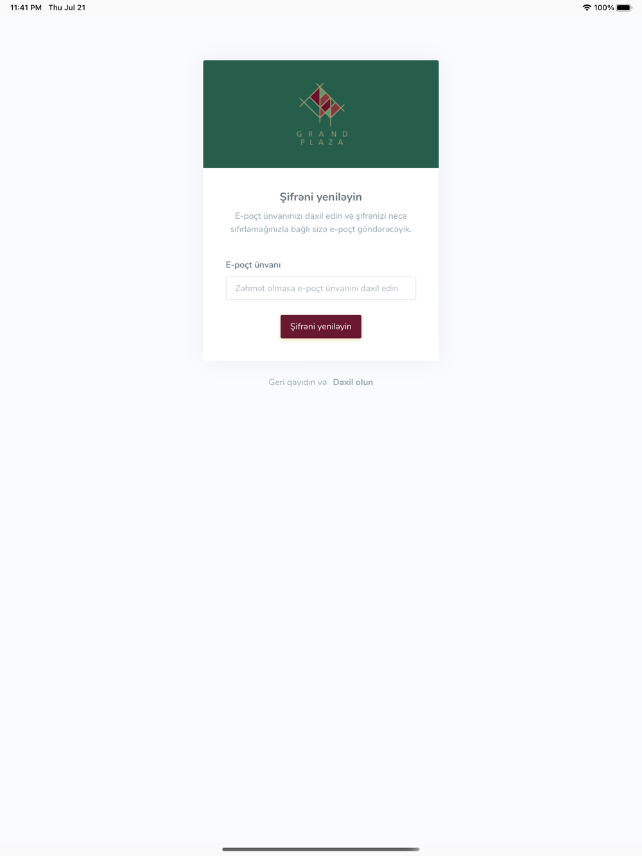This screenshot has height=856, width=642.
Task: Focus the E-poçt ünvanı input field
Action: tap(321, 288)
